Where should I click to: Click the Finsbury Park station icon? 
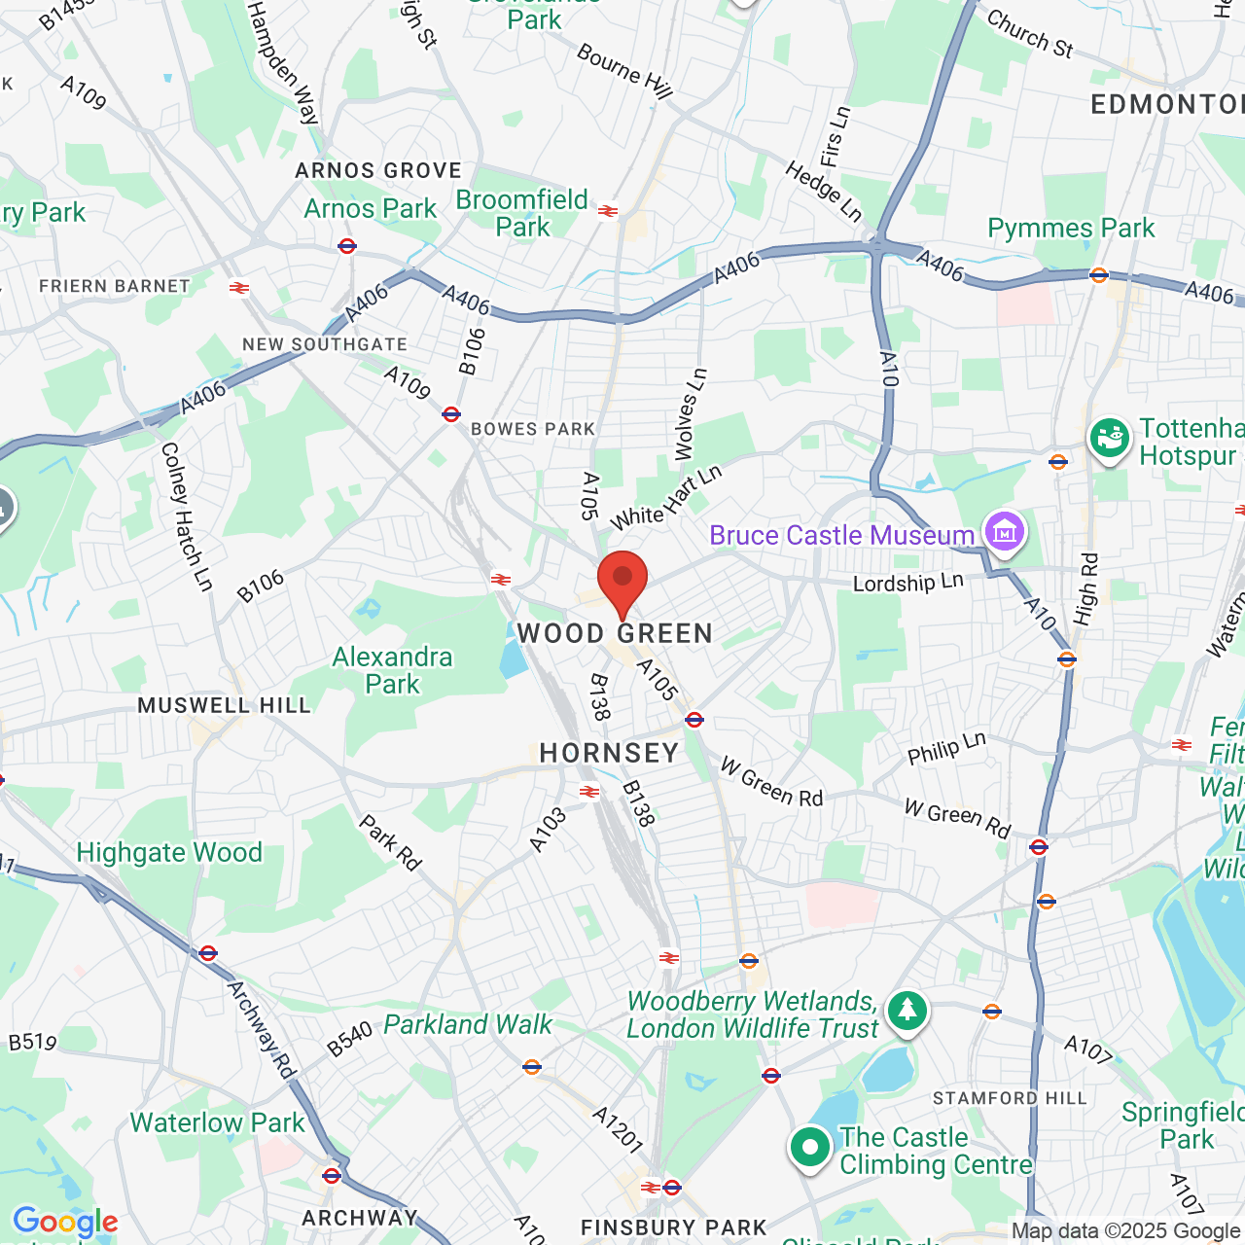coord(661,1188)
